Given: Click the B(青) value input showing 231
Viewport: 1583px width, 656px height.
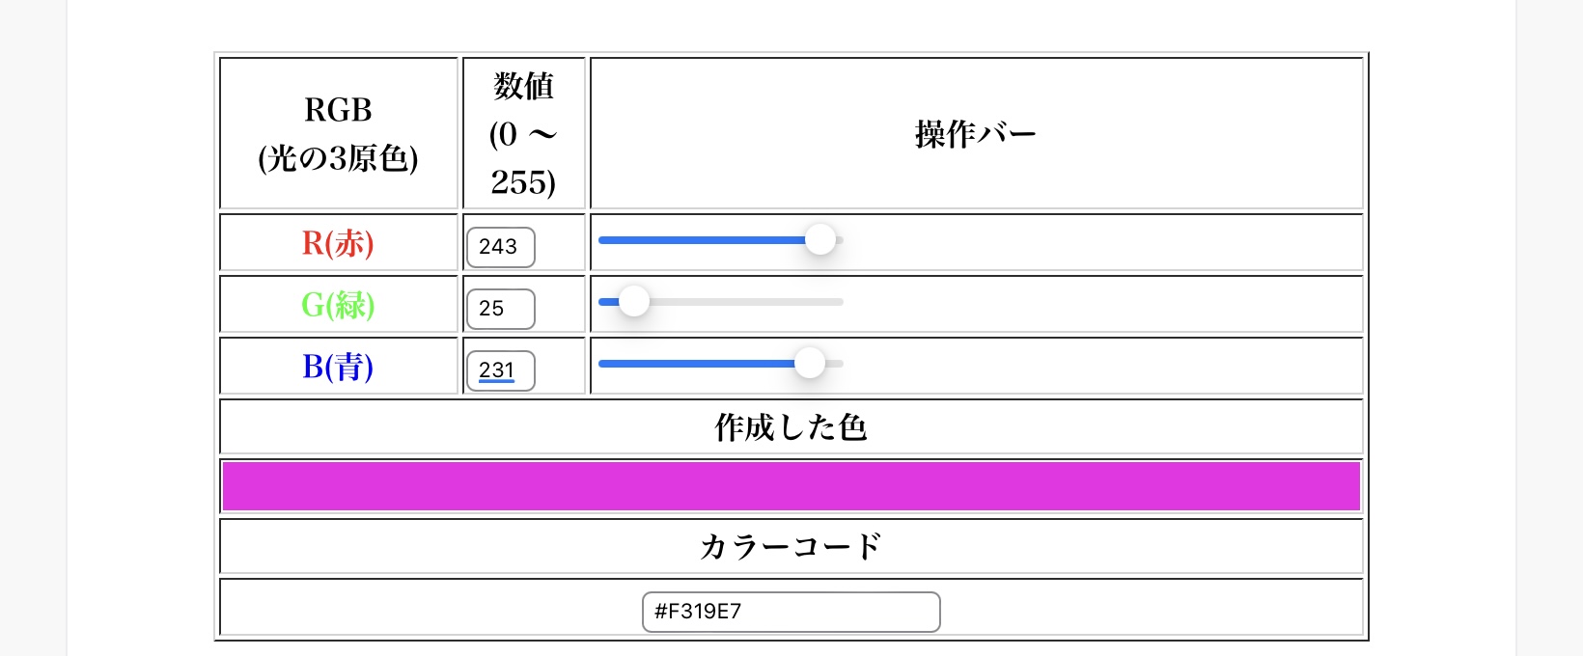Looking at the screenshot, I should coord(500,370).
